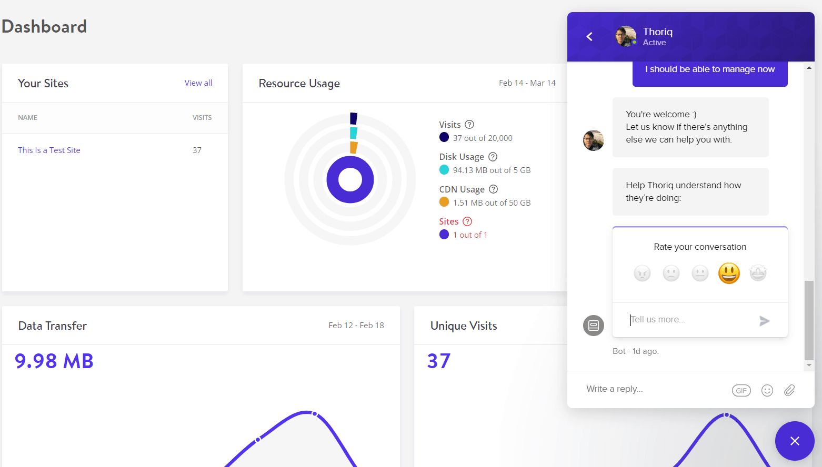Open the emoji picker
Viewport: 822px width, 467px height.
(x=767, y=390)
